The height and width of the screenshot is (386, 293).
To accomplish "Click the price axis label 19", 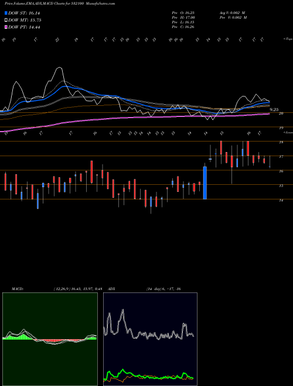I will (x=281, y=128).
